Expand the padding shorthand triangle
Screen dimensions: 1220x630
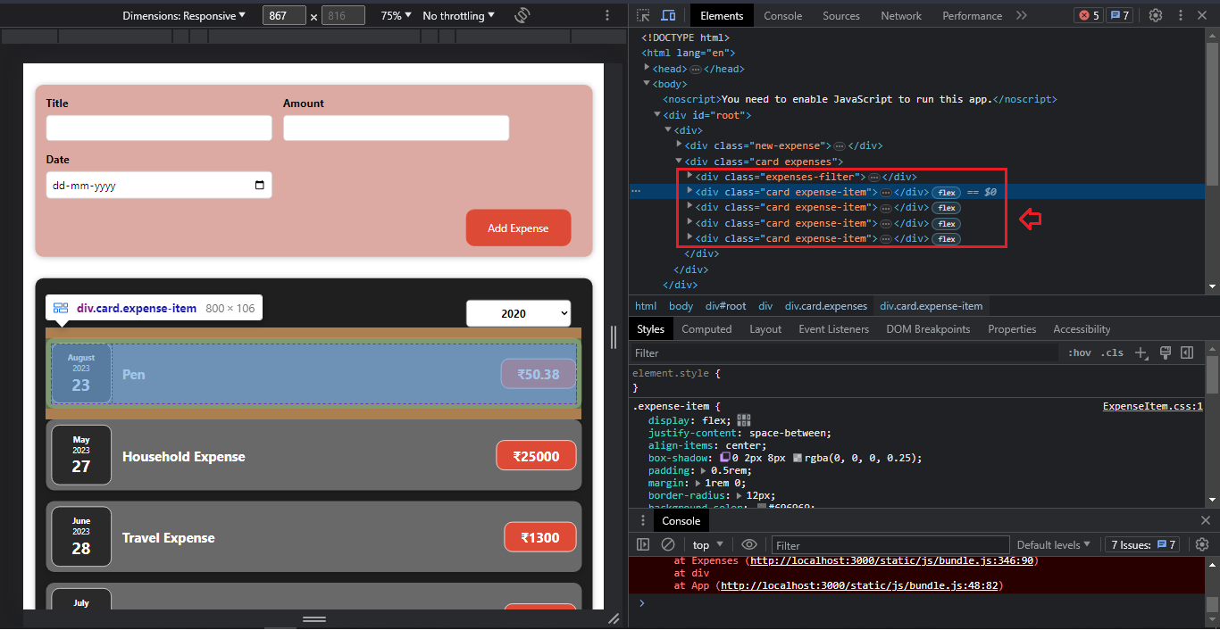(705, 470)
